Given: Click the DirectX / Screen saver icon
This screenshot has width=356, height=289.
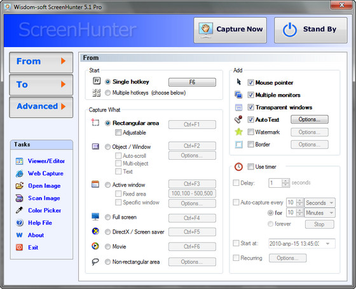Looking at the screenshot, I should click(95, 232).
